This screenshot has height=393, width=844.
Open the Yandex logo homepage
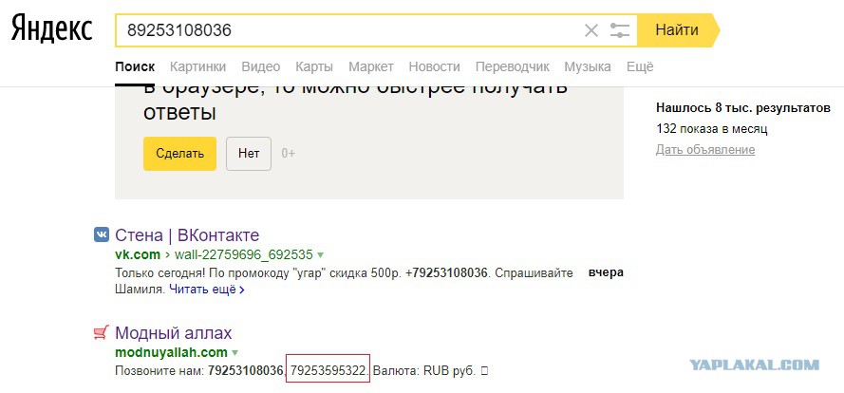point(51,29)
